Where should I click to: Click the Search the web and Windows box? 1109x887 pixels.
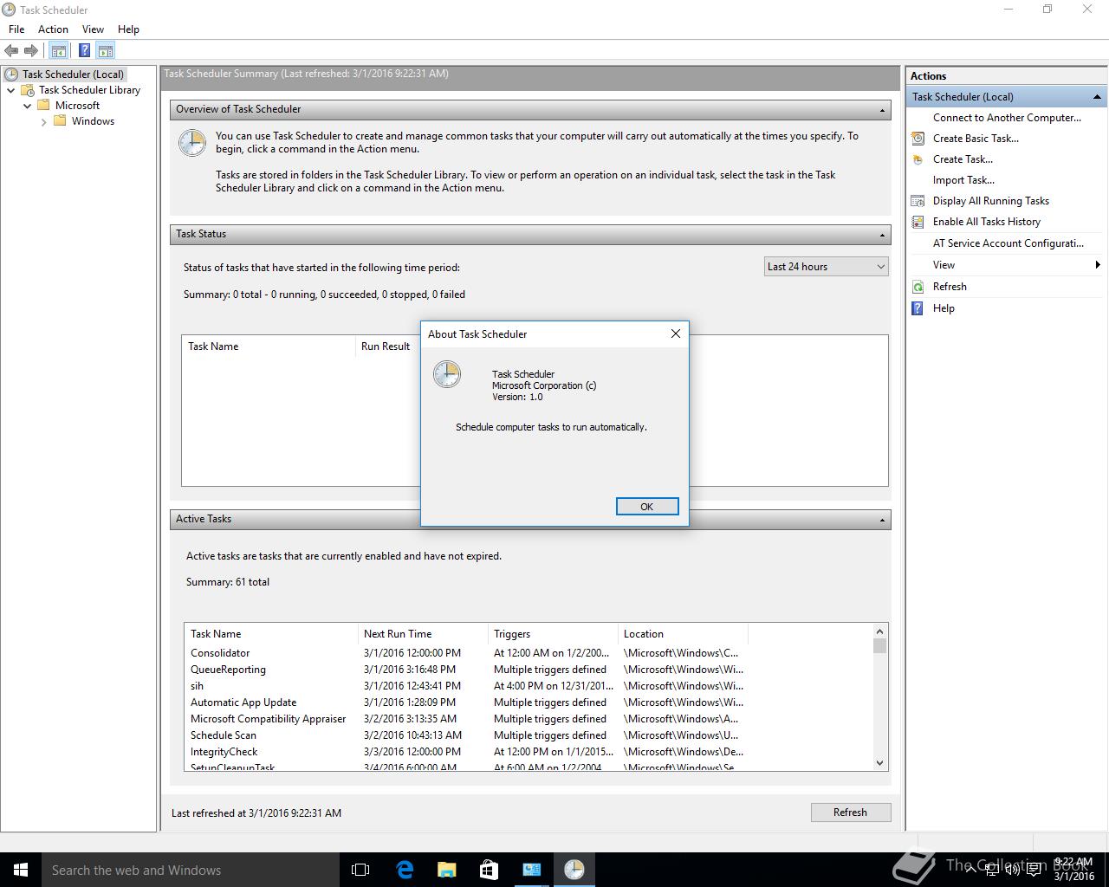coord(191,870)
